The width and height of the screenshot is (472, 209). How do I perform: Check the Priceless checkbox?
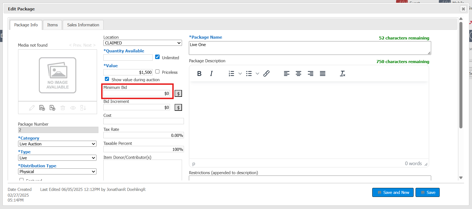[157, 72]
